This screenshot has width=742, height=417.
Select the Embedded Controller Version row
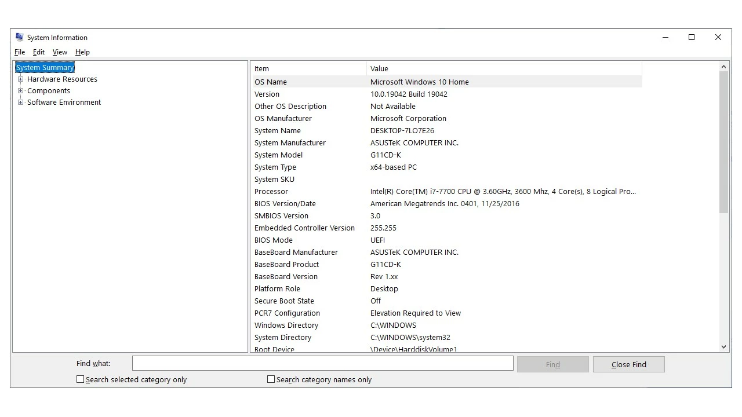click(447, 228)
